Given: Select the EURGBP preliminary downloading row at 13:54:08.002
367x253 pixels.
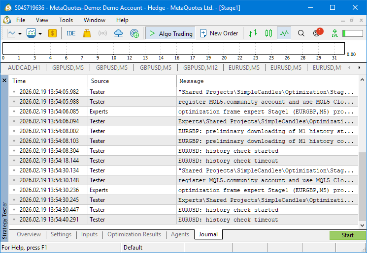Looking at the screenshot, I should [x=184, y=131].
